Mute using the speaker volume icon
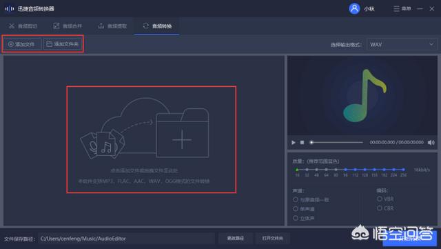441x249 pixels. click(x=431, y=143)
